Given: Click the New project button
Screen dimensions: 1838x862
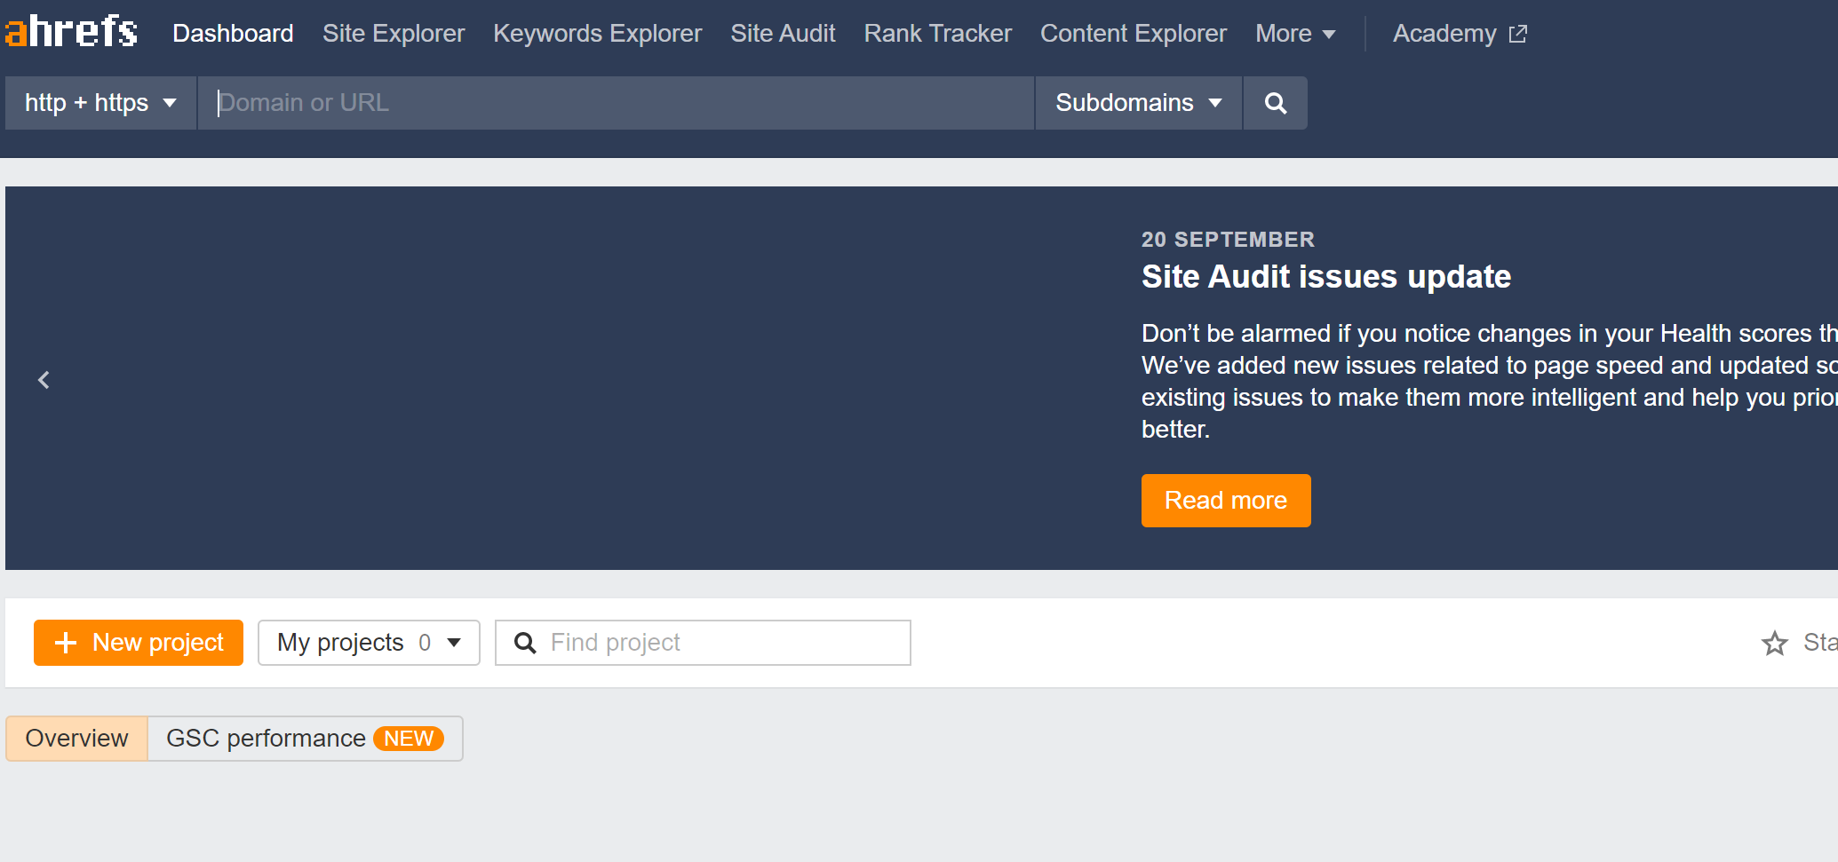Looking at the screenshot, I should pyautogui.click(x=139, y=643).
